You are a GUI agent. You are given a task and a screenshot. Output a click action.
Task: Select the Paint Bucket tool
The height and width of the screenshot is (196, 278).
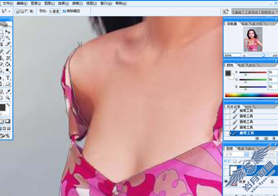[8, 64]
